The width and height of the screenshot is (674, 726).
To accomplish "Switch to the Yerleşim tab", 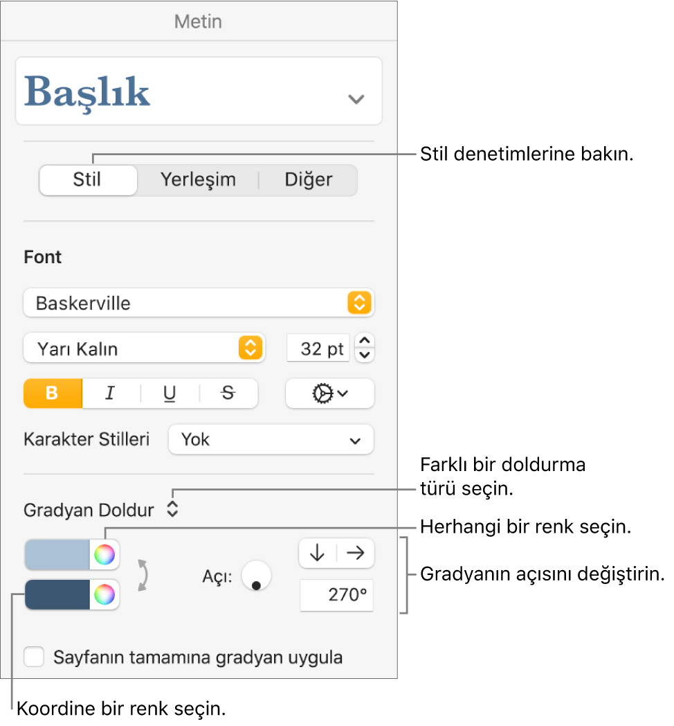I will (198, 180).
